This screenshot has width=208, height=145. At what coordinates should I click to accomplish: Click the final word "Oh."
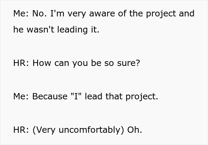click(135, 130)
